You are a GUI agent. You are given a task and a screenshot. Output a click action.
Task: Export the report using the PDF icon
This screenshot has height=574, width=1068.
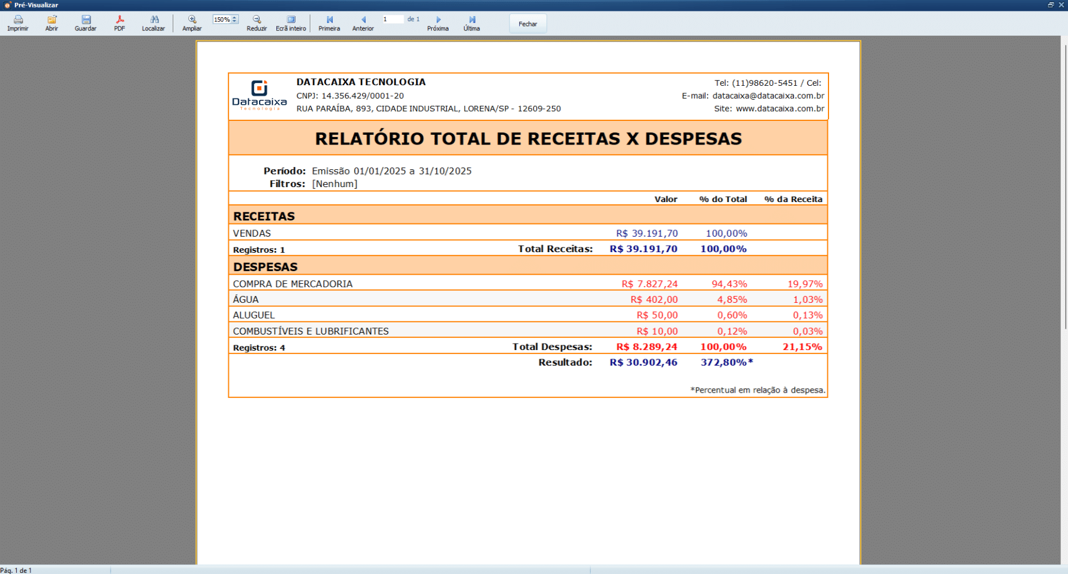119,23
